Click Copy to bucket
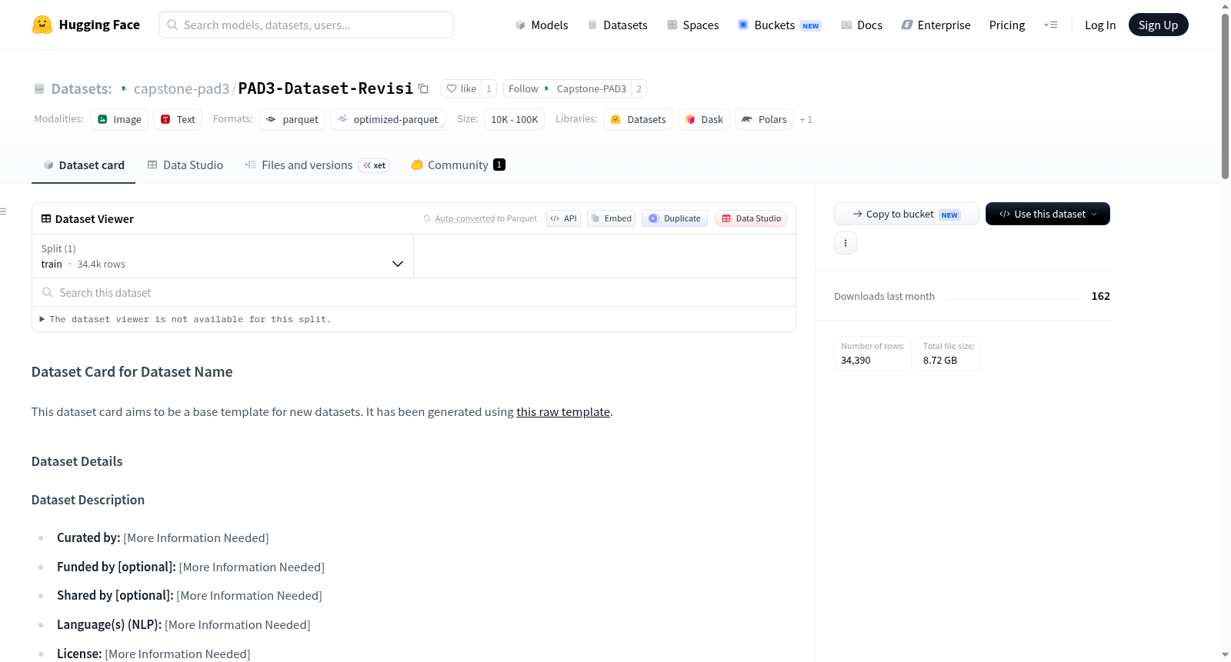Viewport: 1231px width, 662px height. 906,214
